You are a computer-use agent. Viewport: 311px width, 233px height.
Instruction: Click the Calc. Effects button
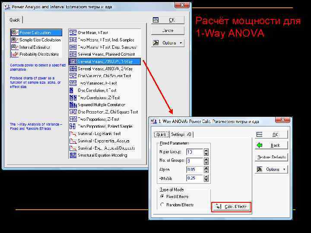pos(231,207)
